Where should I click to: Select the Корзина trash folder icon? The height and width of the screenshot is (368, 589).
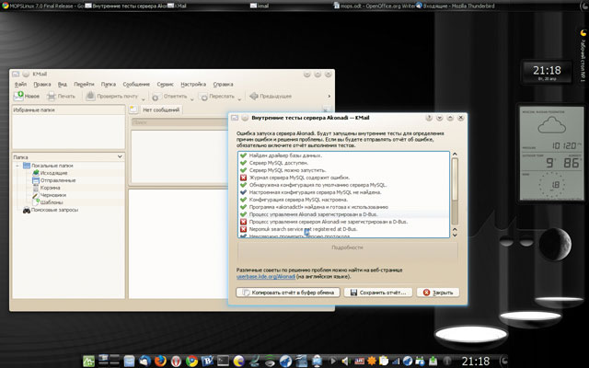(x=36, y=188)
